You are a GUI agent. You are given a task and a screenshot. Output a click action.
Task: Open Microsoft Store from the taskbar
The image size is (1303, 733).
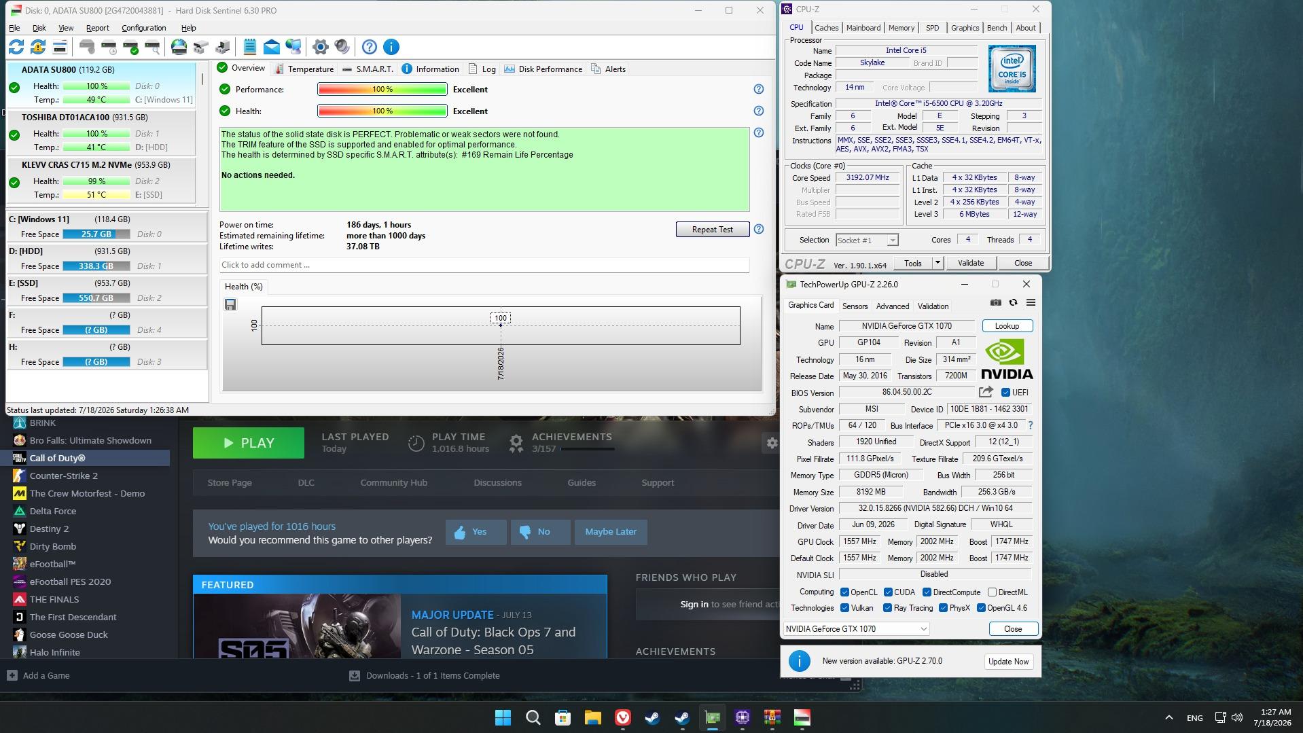point(563,717)
